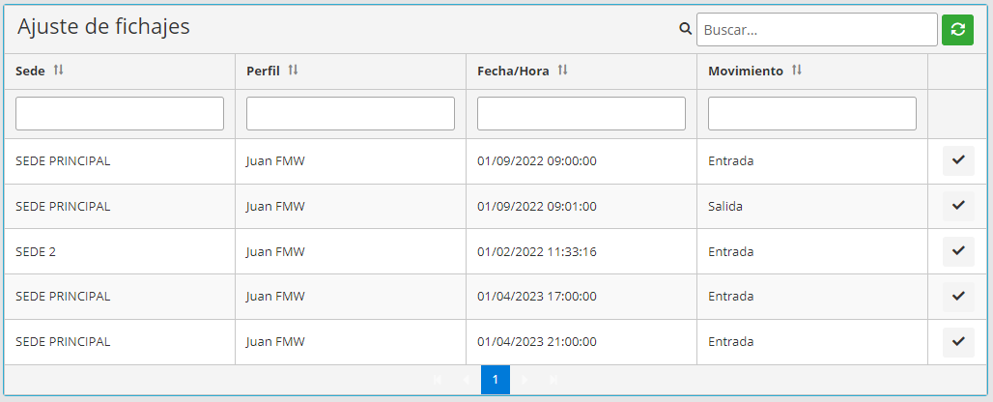
Task: Activate the Movimiento filter input
Action: (x=812, y=113)
